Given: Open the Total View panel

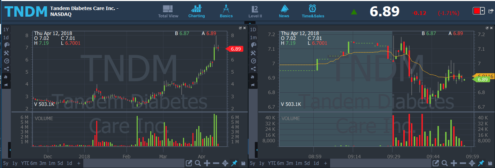Looking at the screenshot, I should 168,11.
